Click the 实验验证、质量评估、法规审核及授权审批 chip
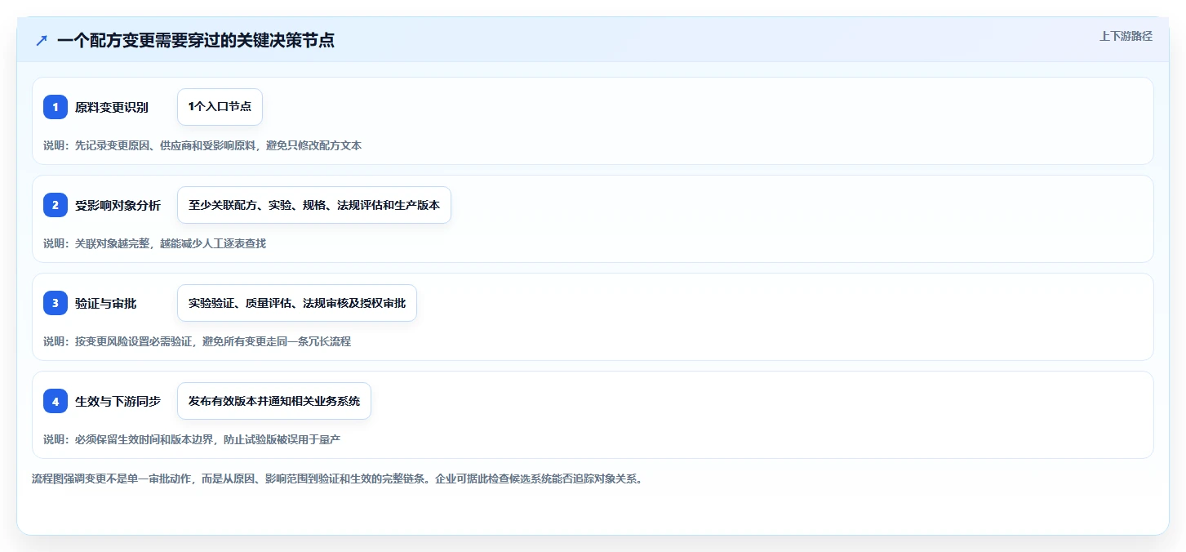 297,303
